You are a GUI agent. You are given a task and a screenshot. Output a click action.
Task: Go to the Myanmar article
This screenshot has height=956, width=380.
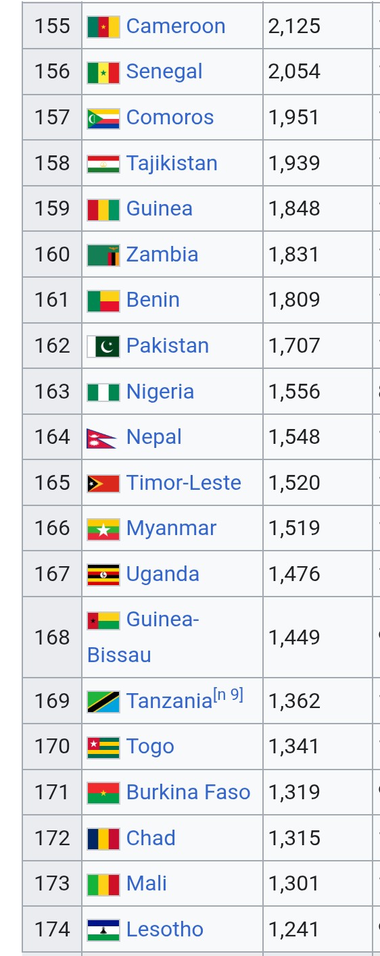point(171,528)
